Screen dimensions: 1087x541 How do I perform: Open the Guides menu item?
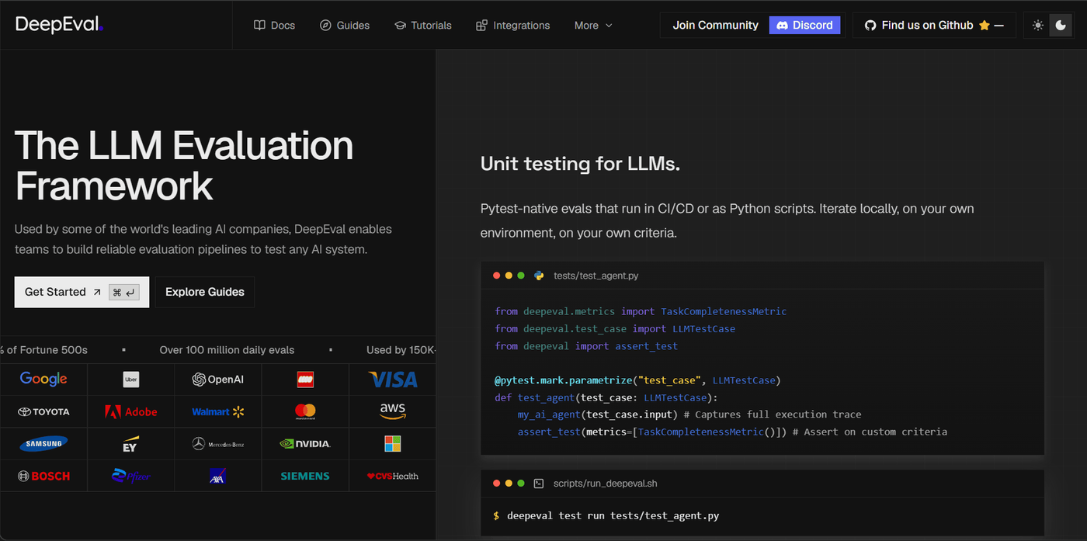345,26
